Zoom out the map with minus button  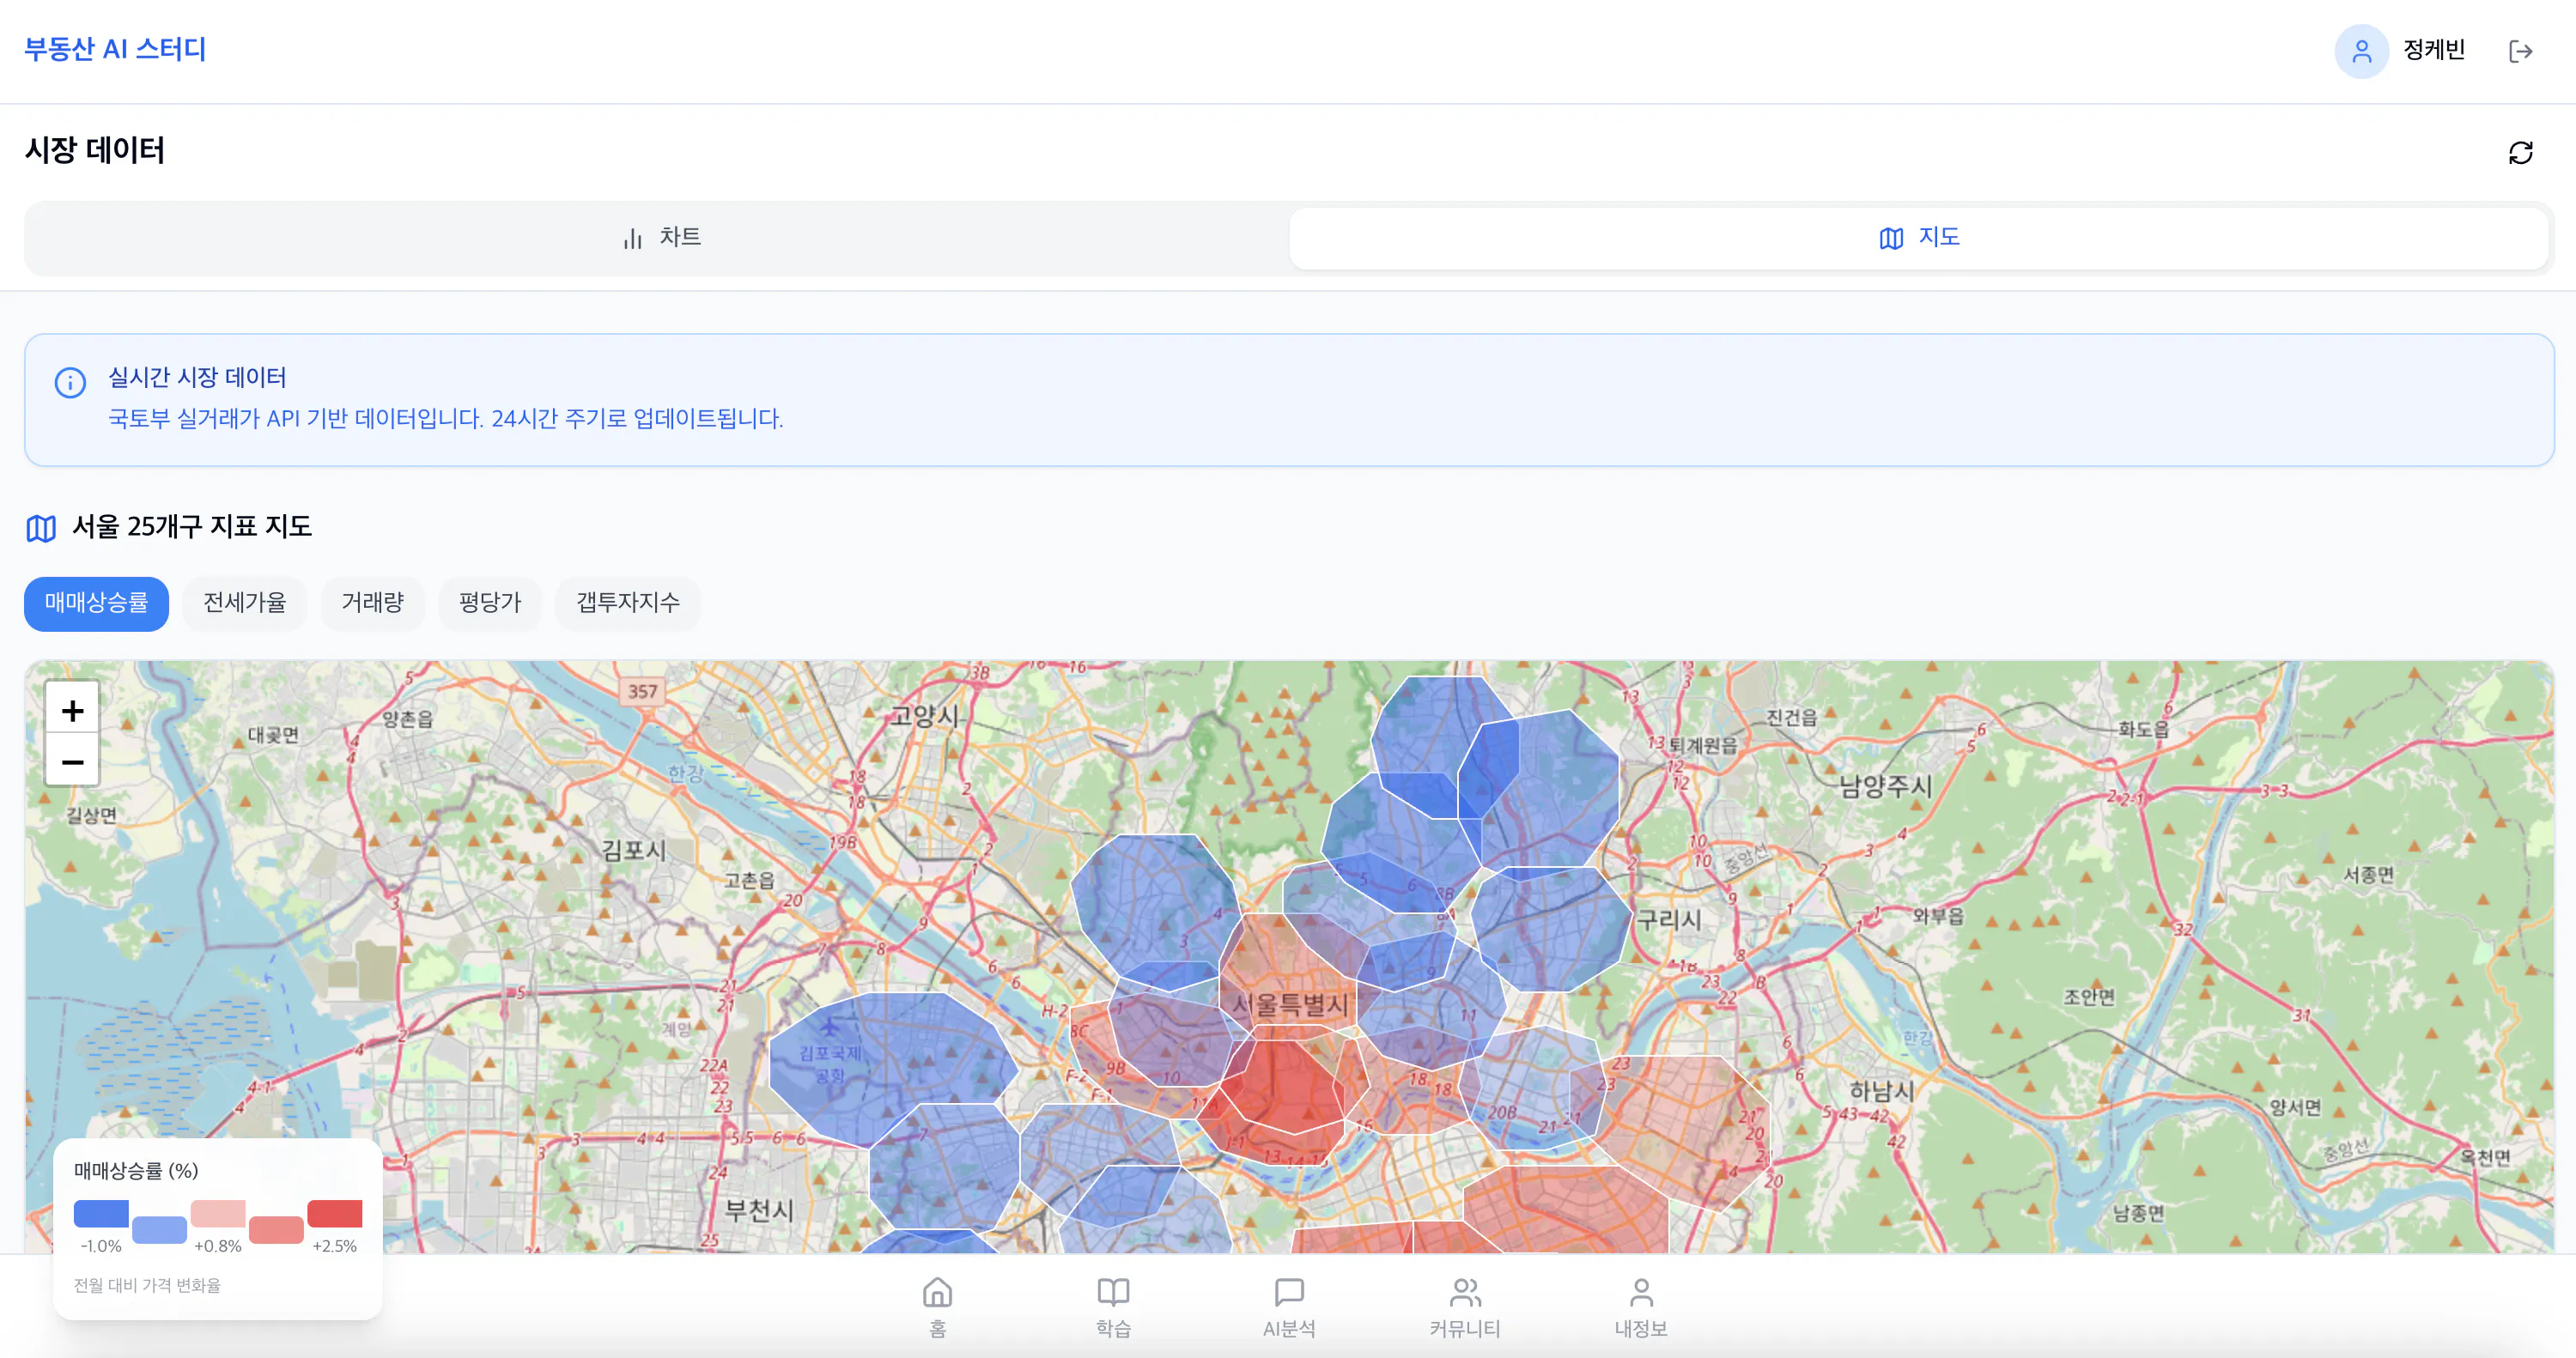click(72, 763)
